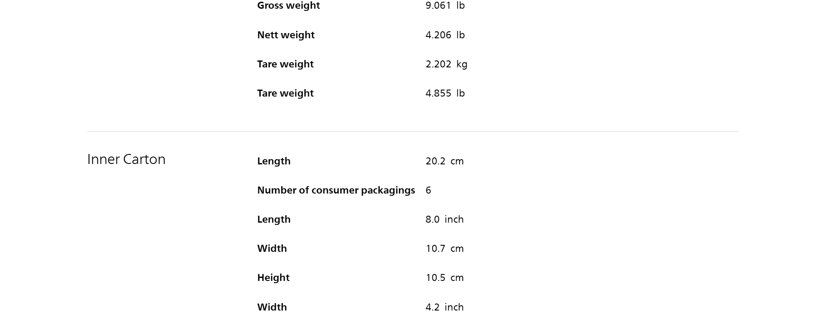825x314 pixels.
Task: Click the Tare weight label beside 4.855 lb
Action: [x=285, y=93]
